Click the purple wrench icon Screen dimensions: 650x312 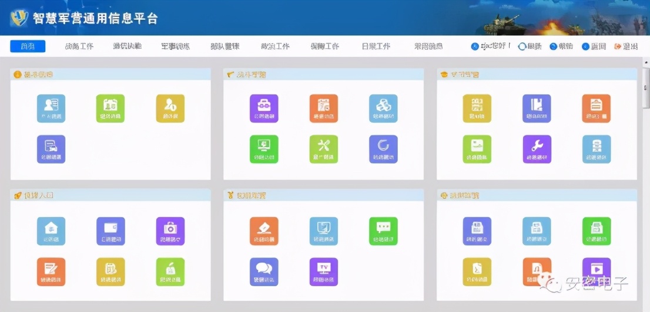tap(537, 149)
